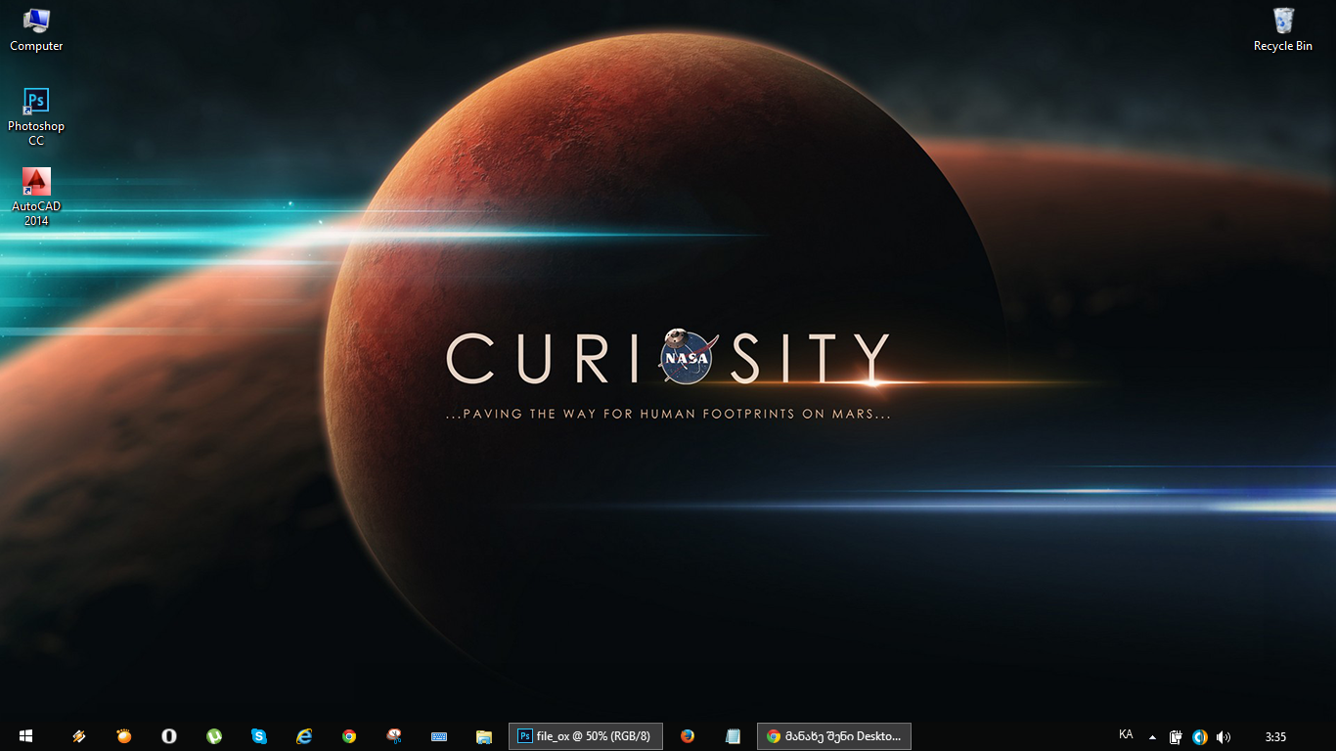
Task: Open uTorrent from the taskbar
Action: click(214, 736)
